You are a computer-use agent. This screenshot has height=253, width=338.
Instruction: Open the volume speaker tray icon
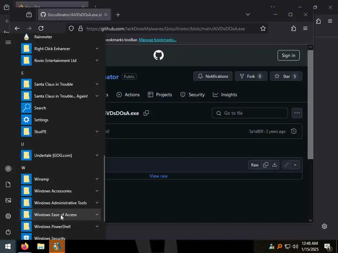pos(295,246)
